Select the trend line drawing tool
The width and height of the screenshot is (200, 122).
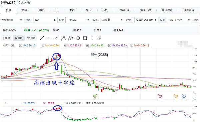(42, 38)
